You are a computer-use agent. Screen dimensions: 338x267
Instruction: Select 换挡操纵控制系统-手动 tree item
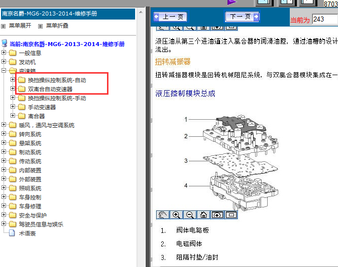(x=57, y=98)
